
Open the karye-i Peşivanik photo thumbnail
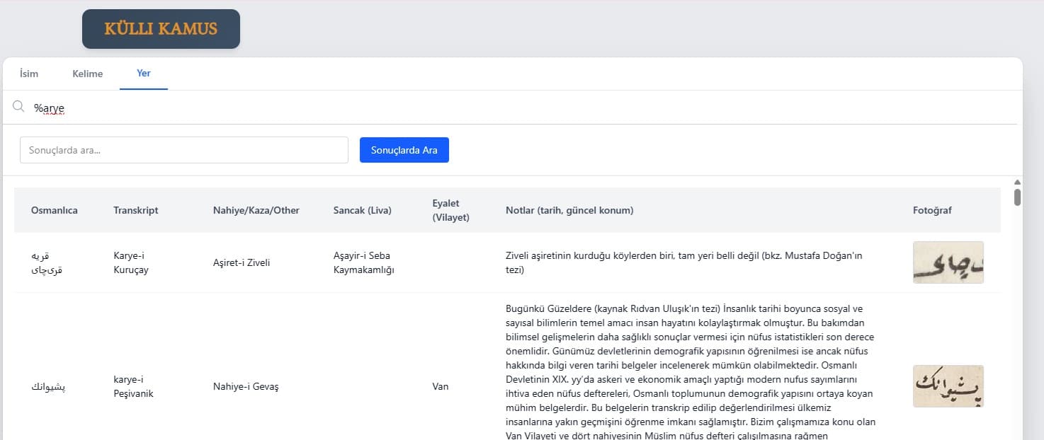coord(948,386)
